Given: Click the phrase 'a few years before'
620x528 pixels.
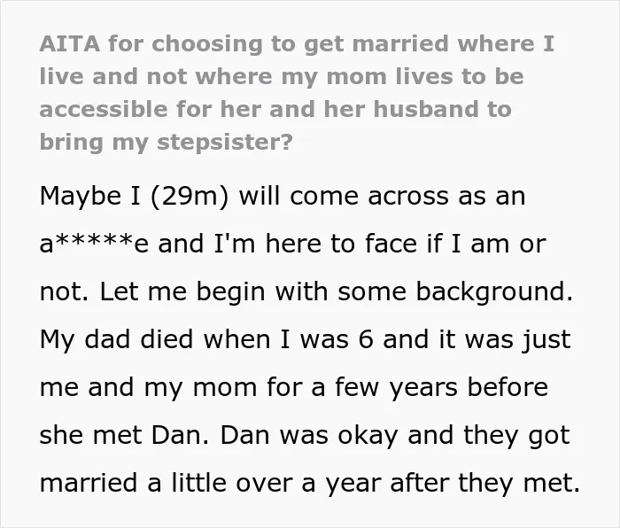Looking at the screenshot, I should [430, 387].
